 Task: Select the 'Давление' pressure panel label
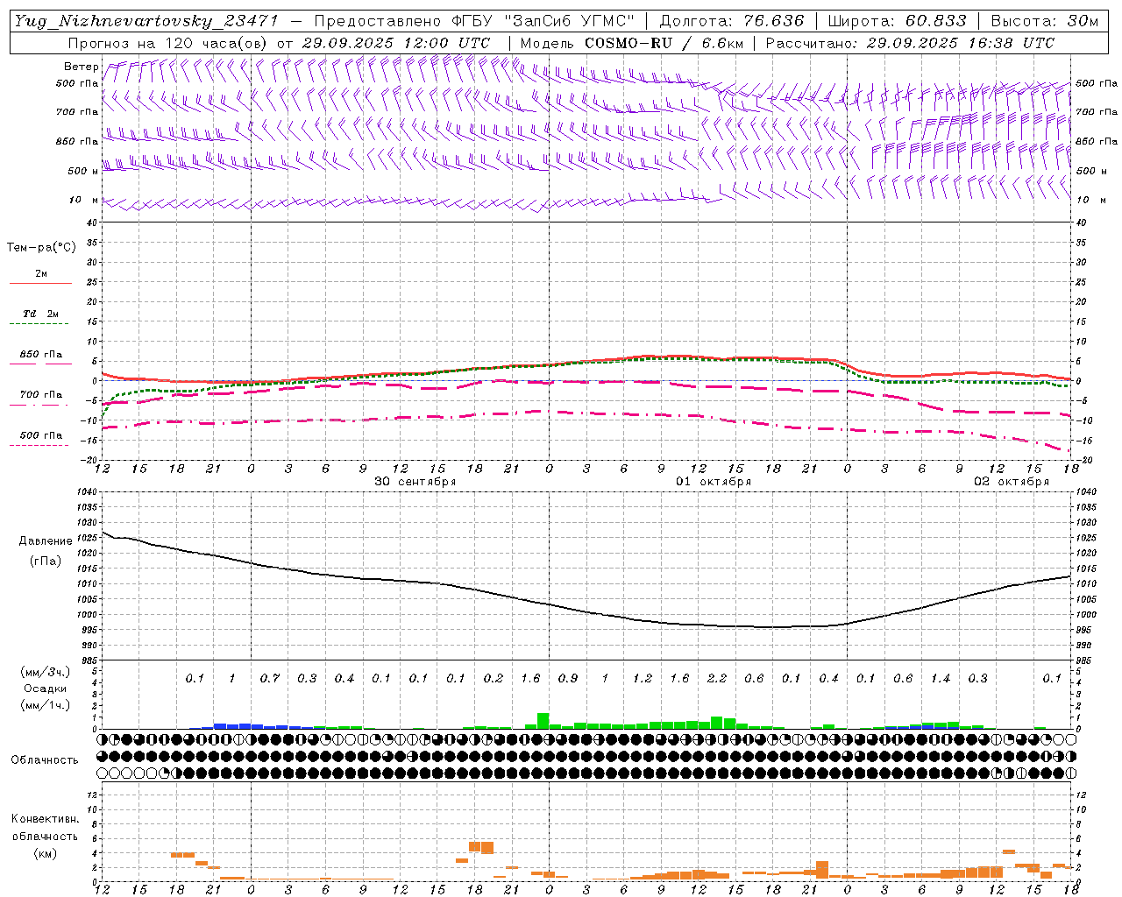[46, 541]
